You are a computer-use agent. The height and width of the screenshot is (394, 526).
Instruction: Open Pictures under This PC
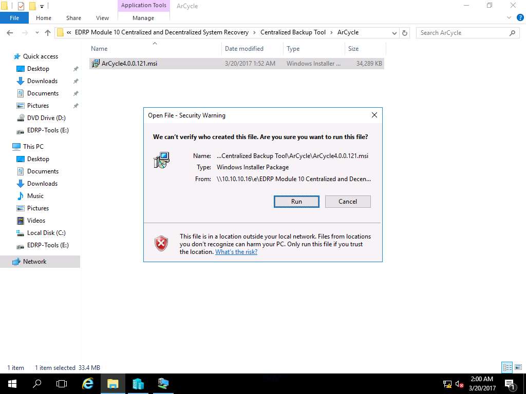click(38, 208)
